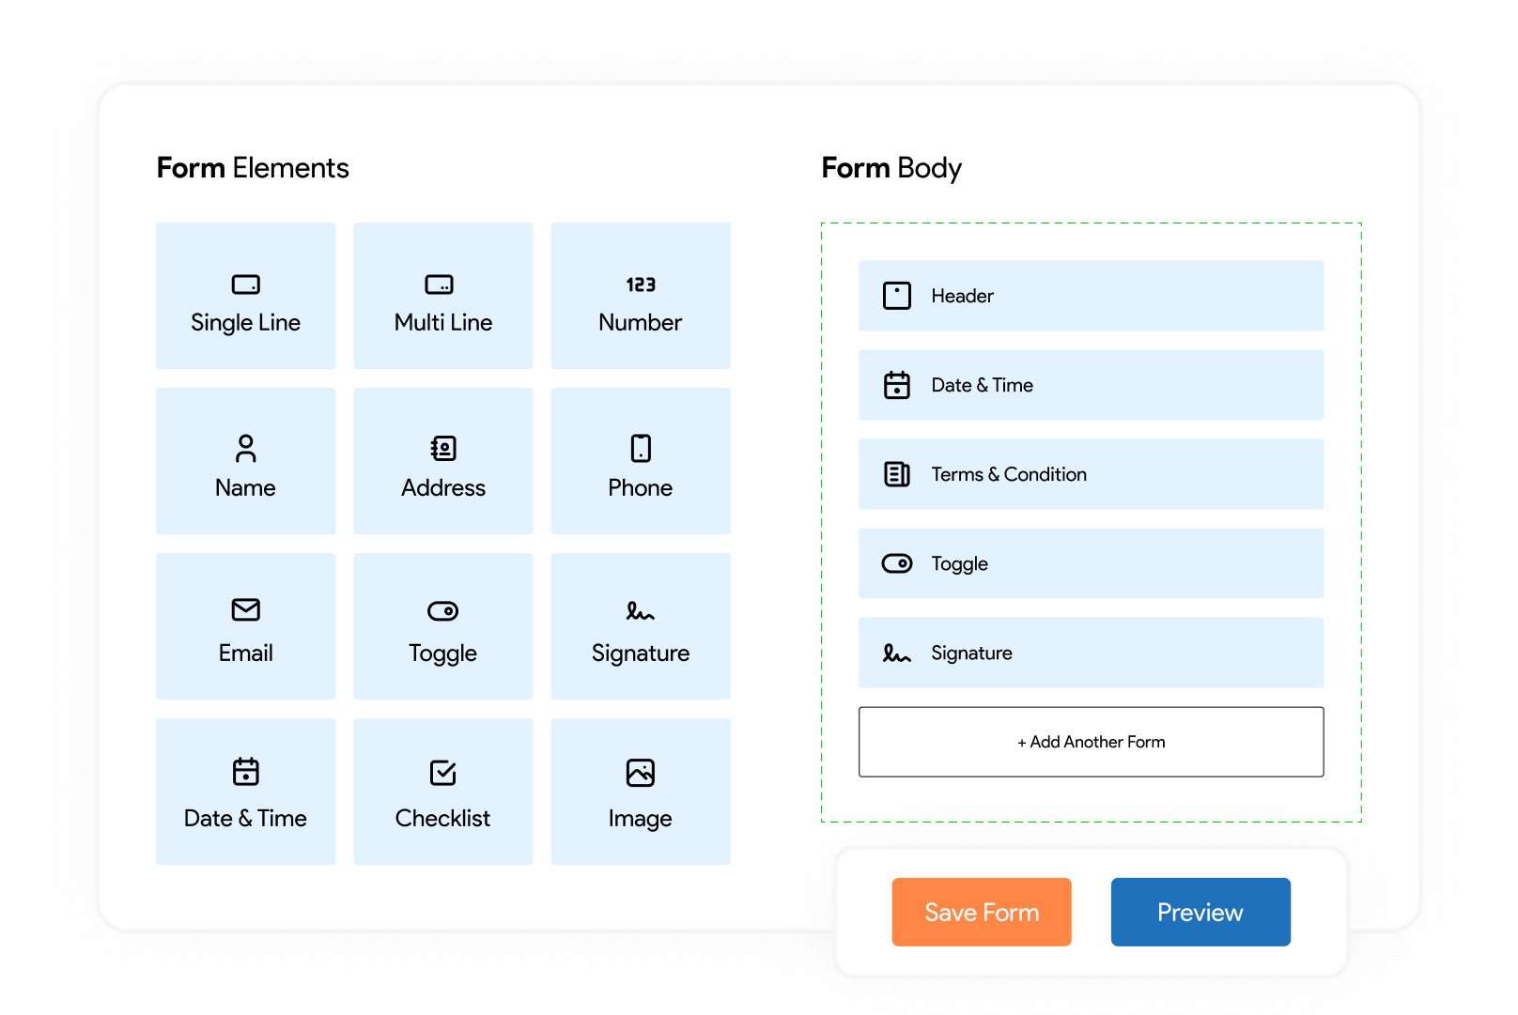Toggle the switch in the Form Body
1518x1015 pixels.
click(1090, 563)
